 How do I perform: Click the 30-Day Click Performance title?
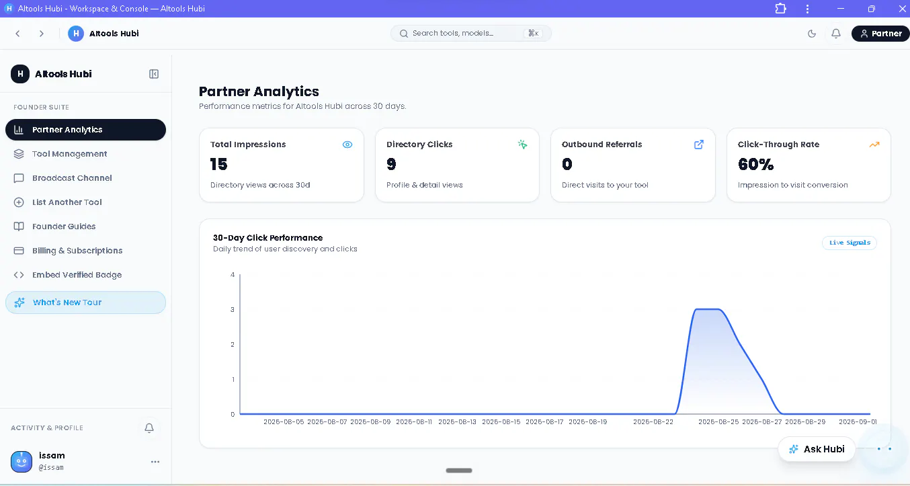click(x=268, y=238)
